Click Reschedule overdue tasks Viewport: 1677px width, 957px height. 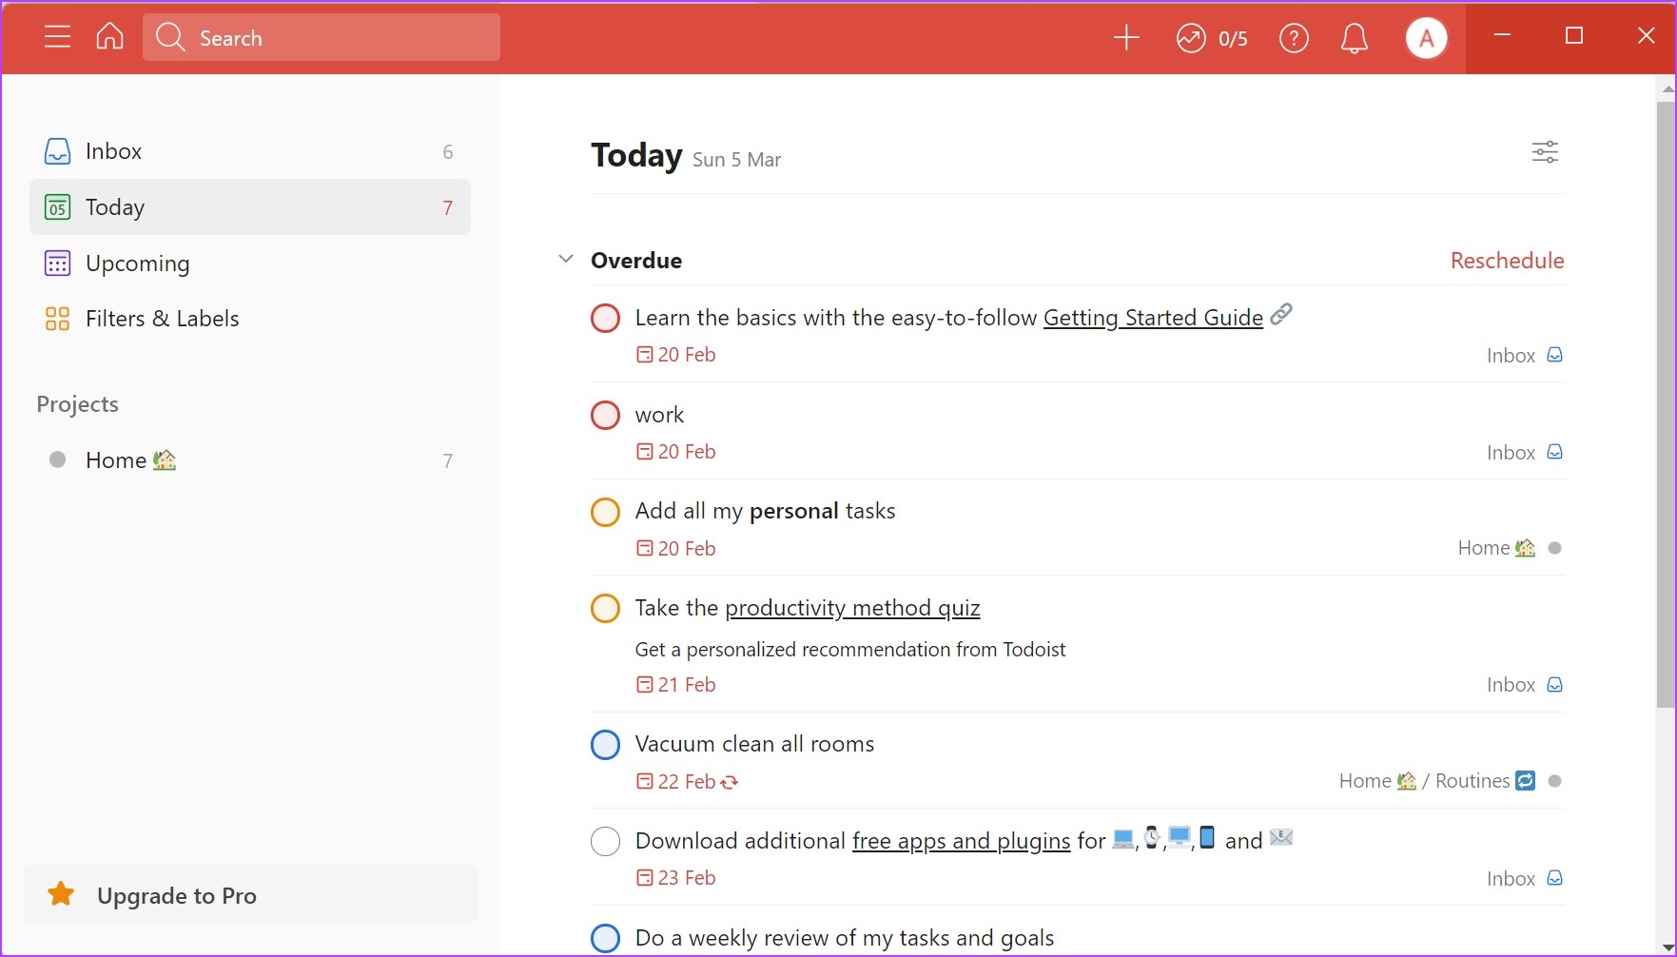[1507, 261]
